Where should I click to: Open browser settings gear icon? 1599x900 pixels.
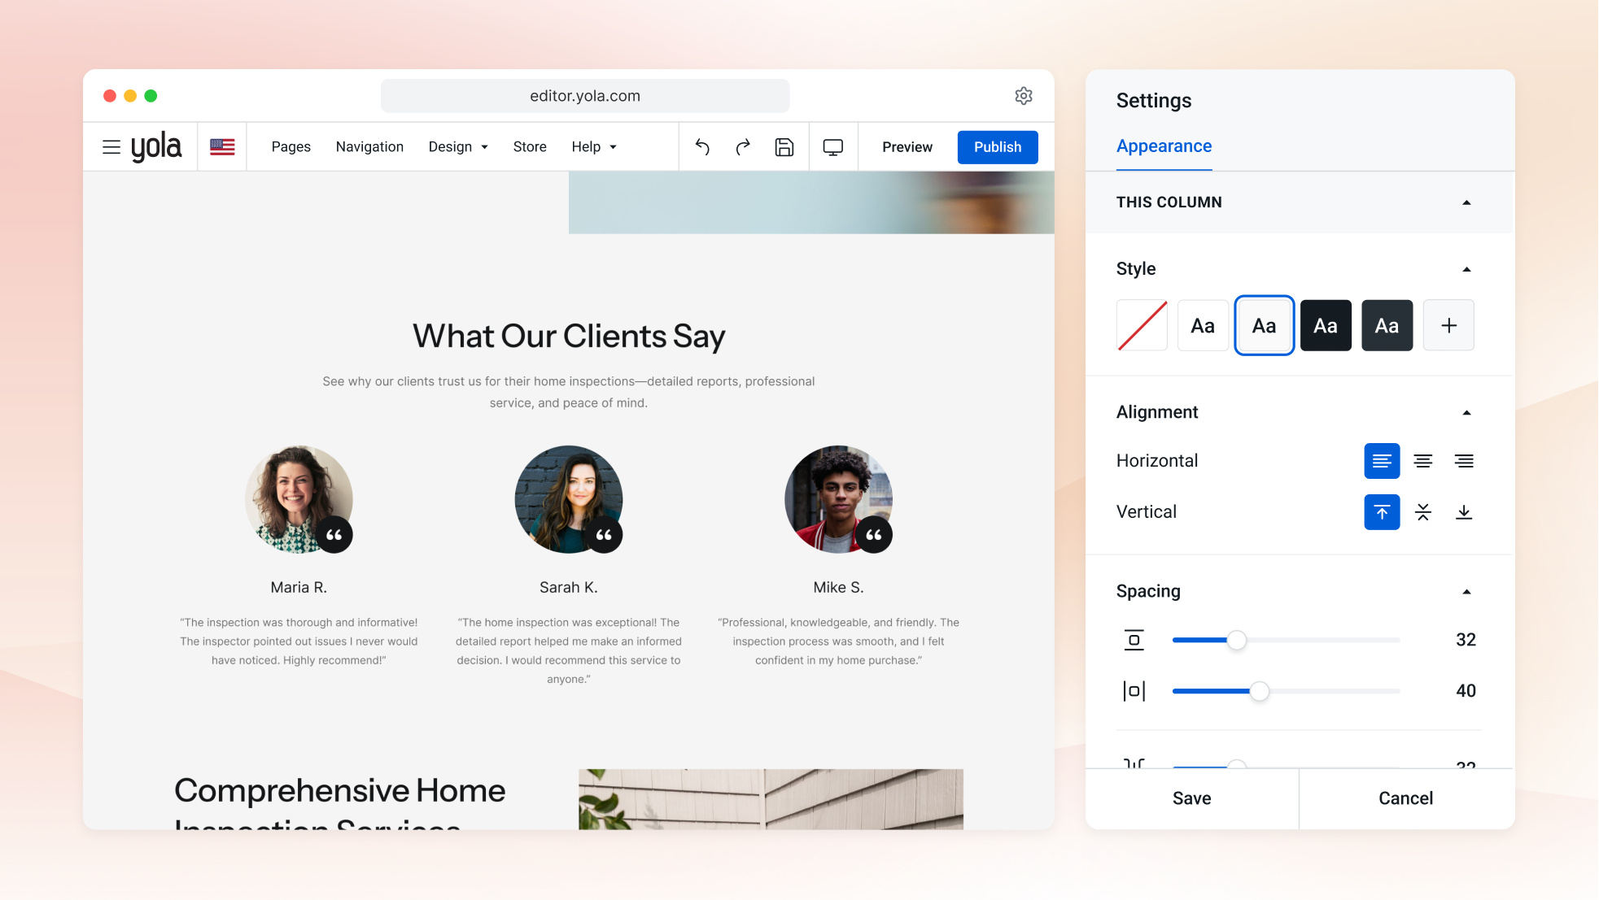click(1024, 96)
